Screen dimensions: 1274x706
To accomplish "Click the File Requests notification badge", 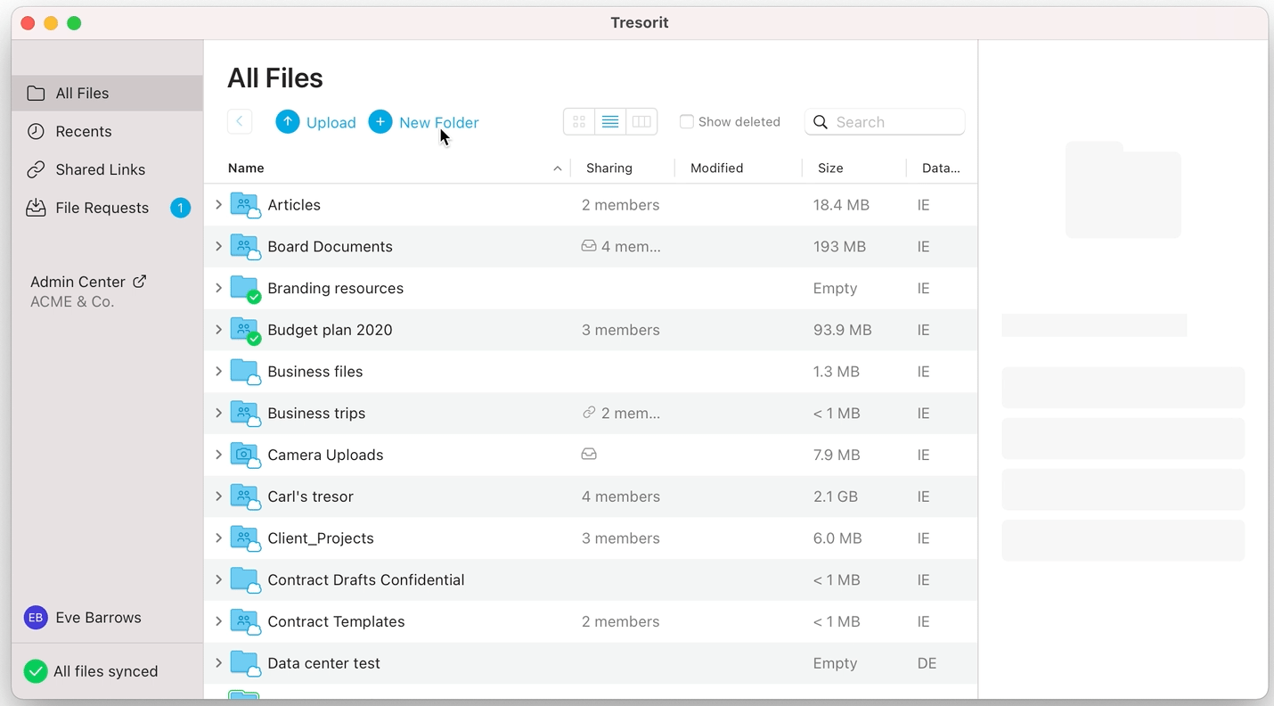I will (x=180, y=208).
